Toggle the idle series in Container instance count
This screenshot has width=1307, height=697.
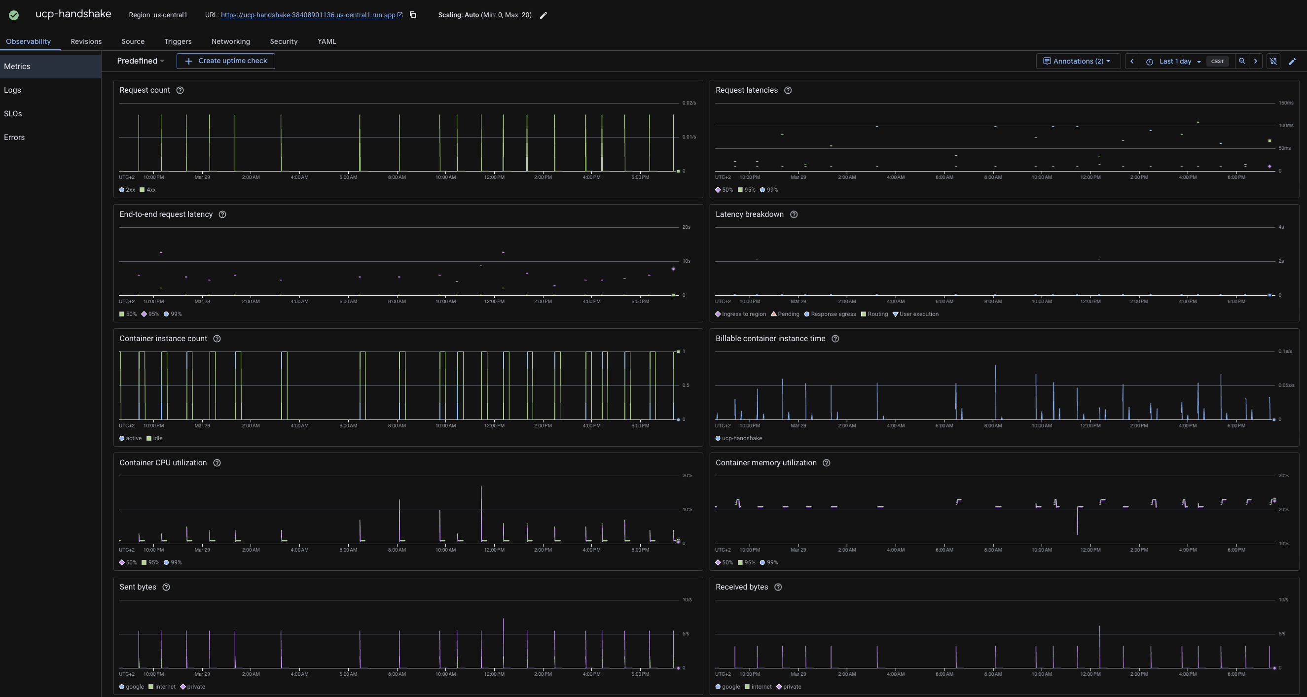(154, 438)
